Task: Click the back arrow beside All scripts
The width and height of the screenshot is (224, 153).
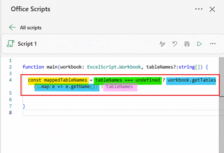Action: pos(12,27)
